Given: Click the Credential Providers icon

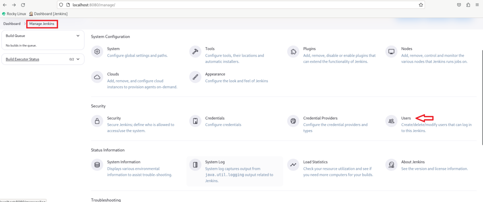Looking at the screenshot, I should 293,121.
